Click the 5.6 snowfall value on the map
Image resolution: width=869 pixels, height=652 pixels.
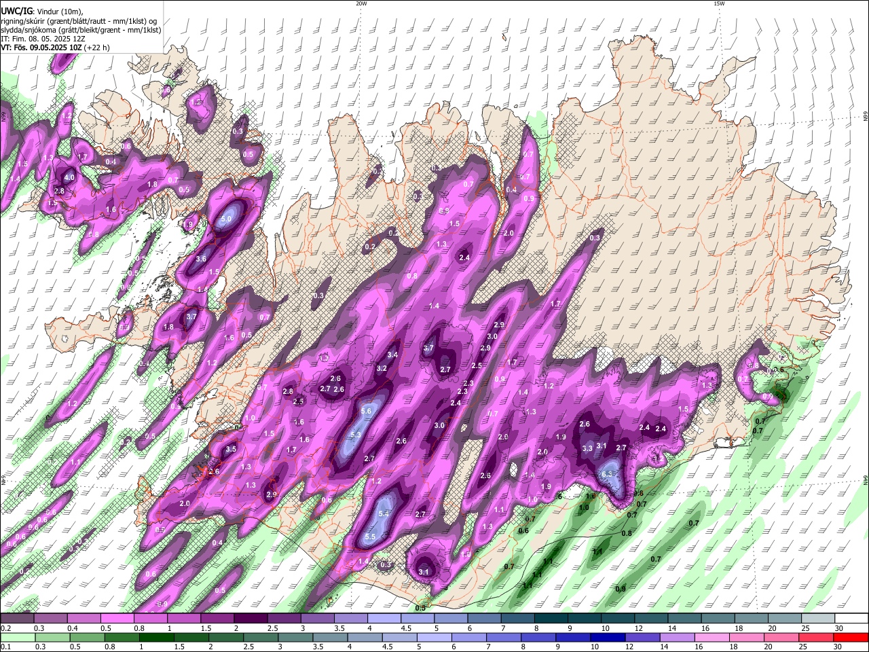coord(367,412)
